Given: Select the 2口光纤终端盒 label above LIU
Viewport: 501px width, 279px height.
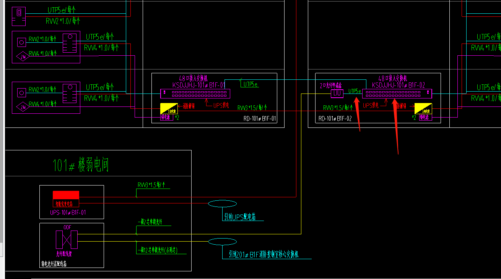Looking at the screenshot, I should [330, 85].
